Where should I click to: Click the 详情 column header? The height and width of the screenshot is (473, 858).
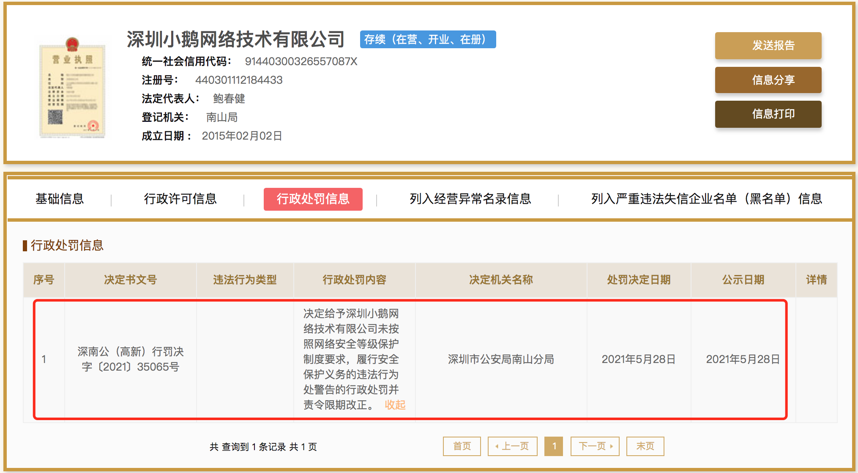[816, 280]
